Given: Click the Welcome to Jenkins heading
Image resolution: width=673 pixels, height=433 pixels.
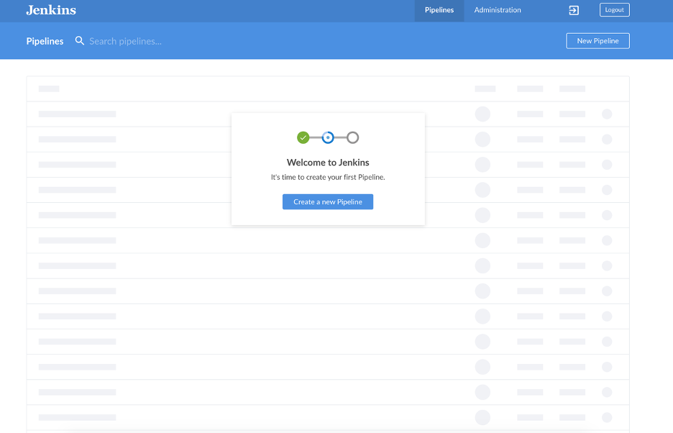Looking at the screenshot, I should click(328, 163).
